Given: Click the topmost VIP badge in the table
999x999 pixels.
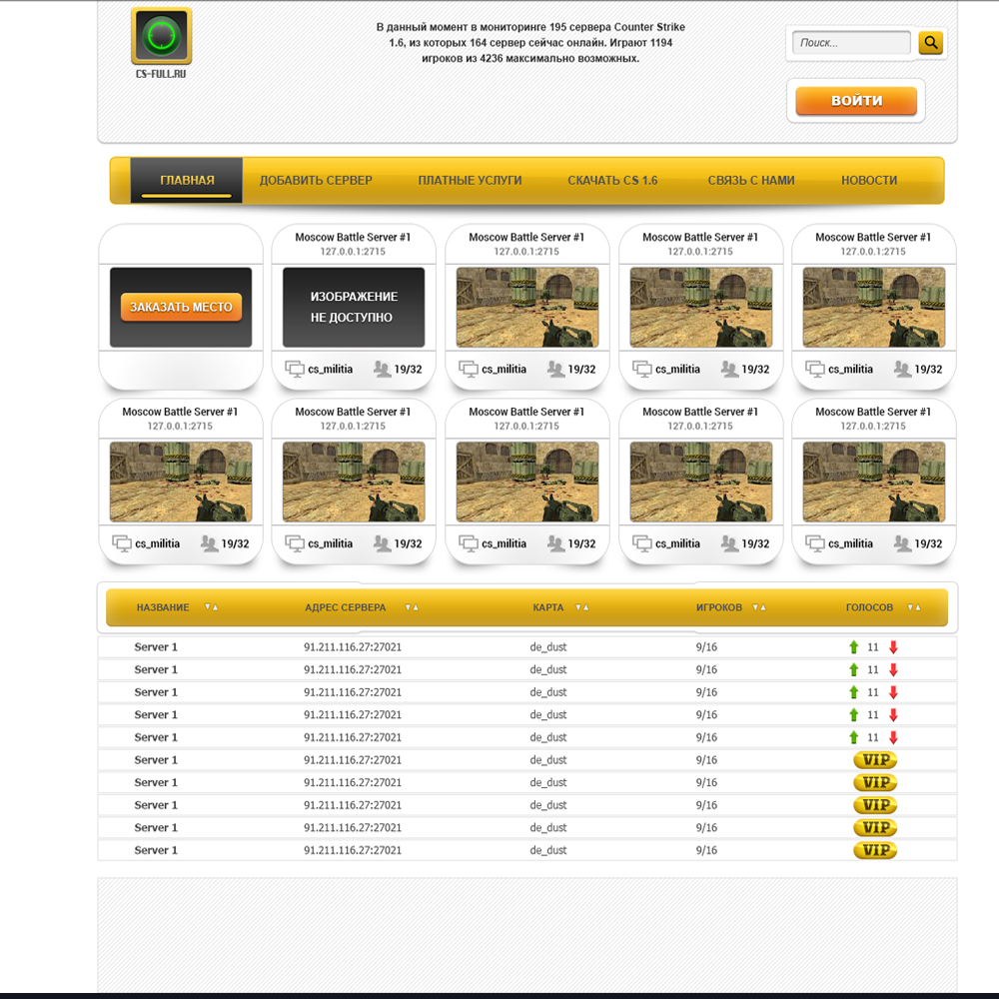Looking at the screenshot, I should (x=875, y=760).
